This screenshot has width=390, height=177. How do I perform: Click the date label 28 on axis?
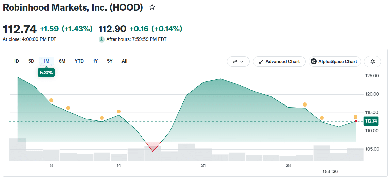(x=288, y=165)
